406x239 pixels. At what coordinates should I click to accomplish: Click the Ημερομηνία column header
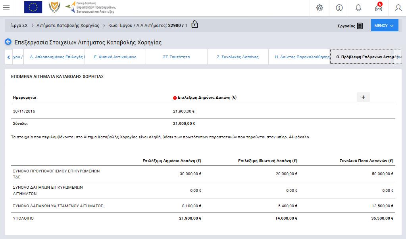click(25, 98)
